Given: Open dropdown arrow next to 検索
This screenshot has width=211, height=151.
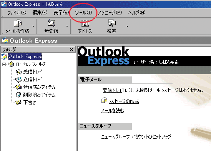Looking at the screenshot, I should pyautogui.click(x=127, y=26).
